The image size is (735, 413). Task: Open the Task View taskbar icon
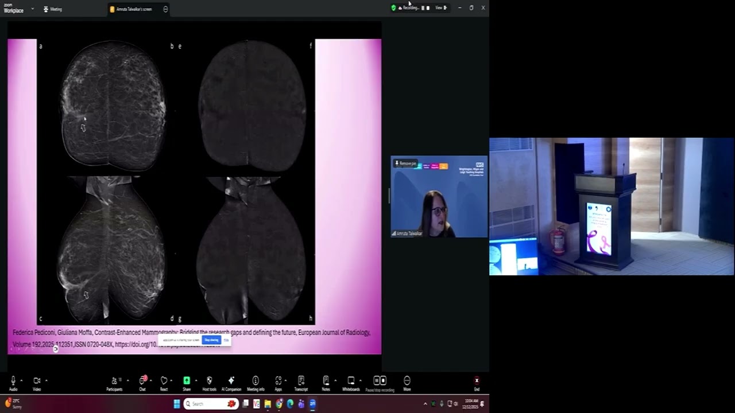click(246, 404)
